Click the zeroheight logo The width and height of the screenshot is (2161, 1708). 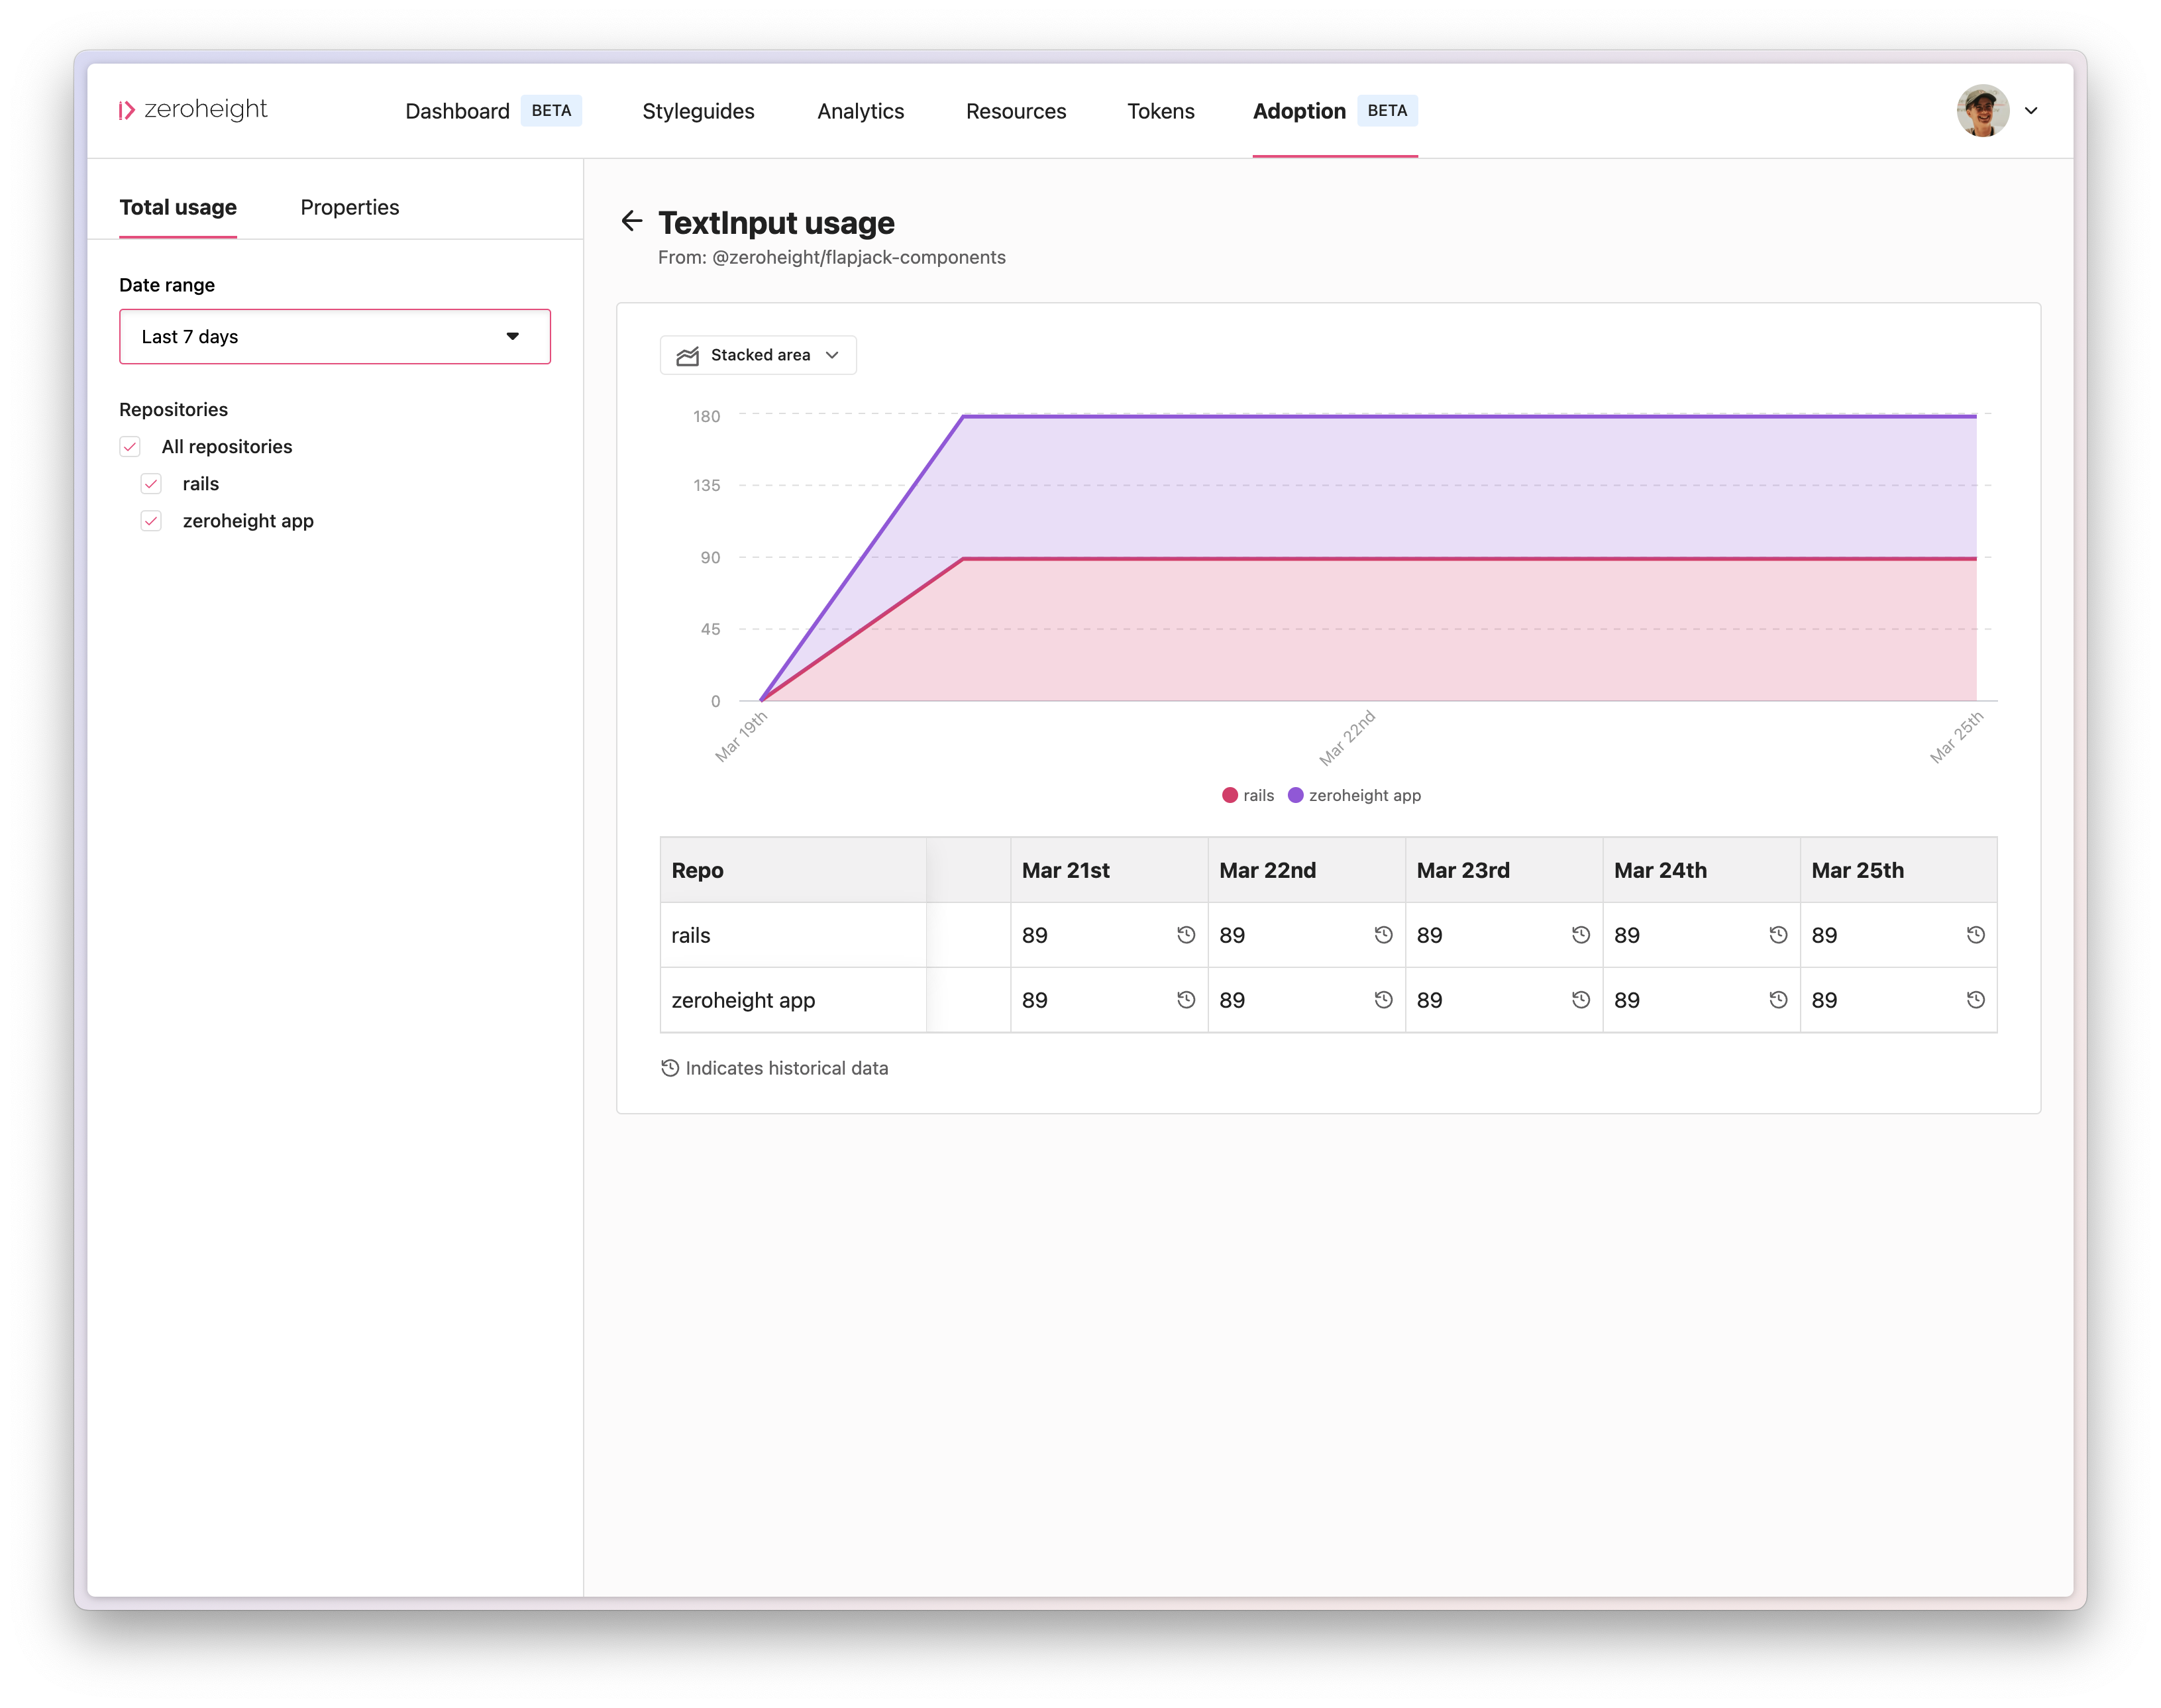click(x=193, y=110)
